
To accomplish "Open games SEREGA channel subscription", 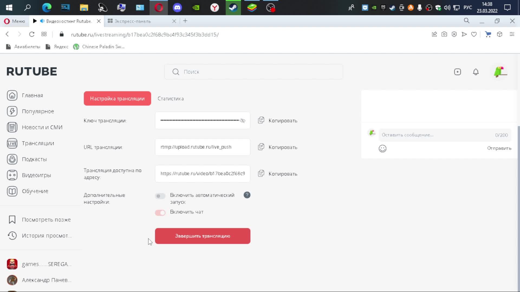I will point(39,264).
